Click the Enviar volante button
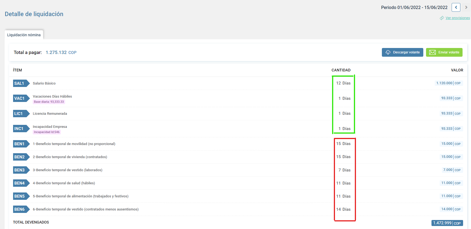Viewport: 471px width, 229px height. [444, 52]
